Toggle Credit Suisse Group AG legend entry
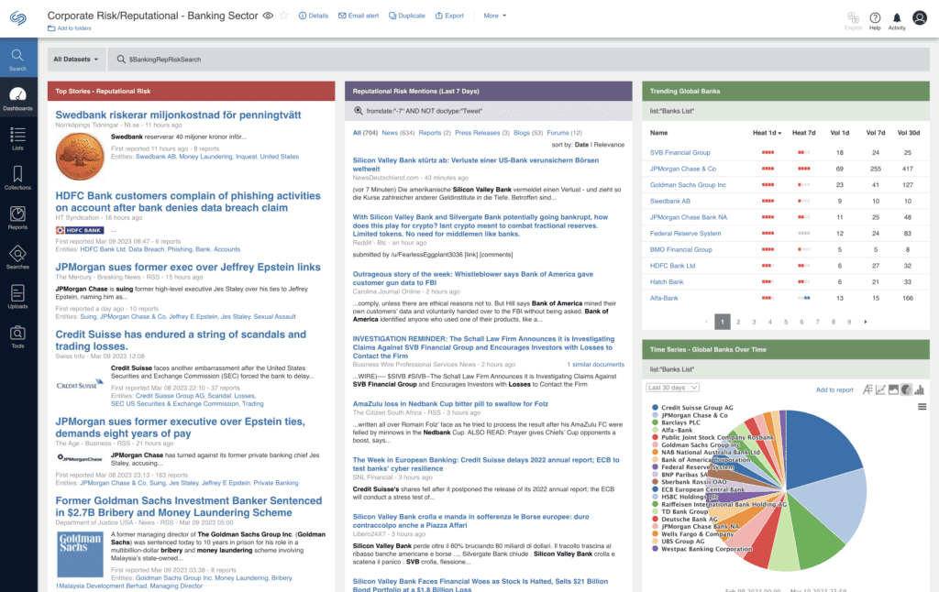 click(692, 408)
